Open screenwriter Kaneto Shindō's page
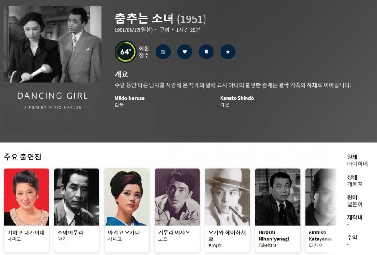 tap(237, 98)
